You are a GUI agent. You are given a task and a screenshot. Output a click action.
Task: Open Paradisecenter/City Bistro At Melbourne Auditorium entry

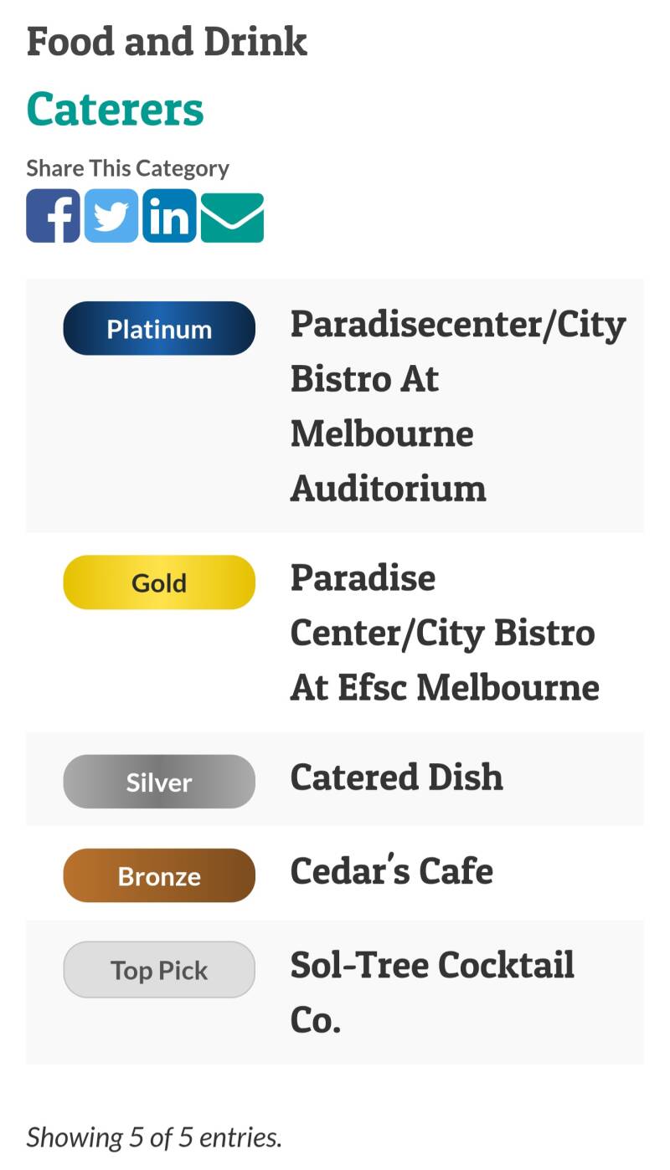[457, 406]
